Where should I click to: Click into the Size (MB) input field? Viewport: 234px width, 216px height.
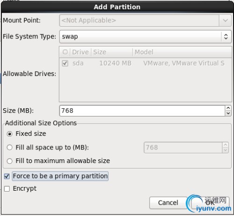click(142, 111)
